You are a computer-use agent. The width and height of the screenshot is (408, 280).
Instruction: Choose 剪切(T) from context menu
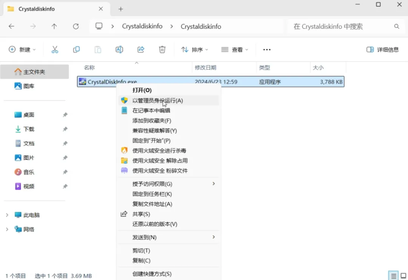pos(168,250)
